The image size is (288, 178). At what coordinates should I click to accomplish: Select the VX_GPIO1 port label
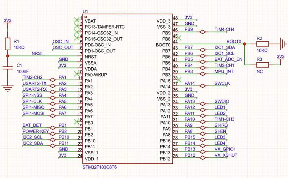(x=225, y=149)
